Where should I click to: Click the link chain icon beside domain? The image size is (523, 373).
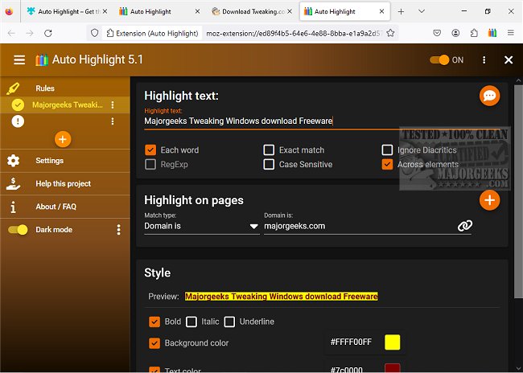tap(464, 226)
